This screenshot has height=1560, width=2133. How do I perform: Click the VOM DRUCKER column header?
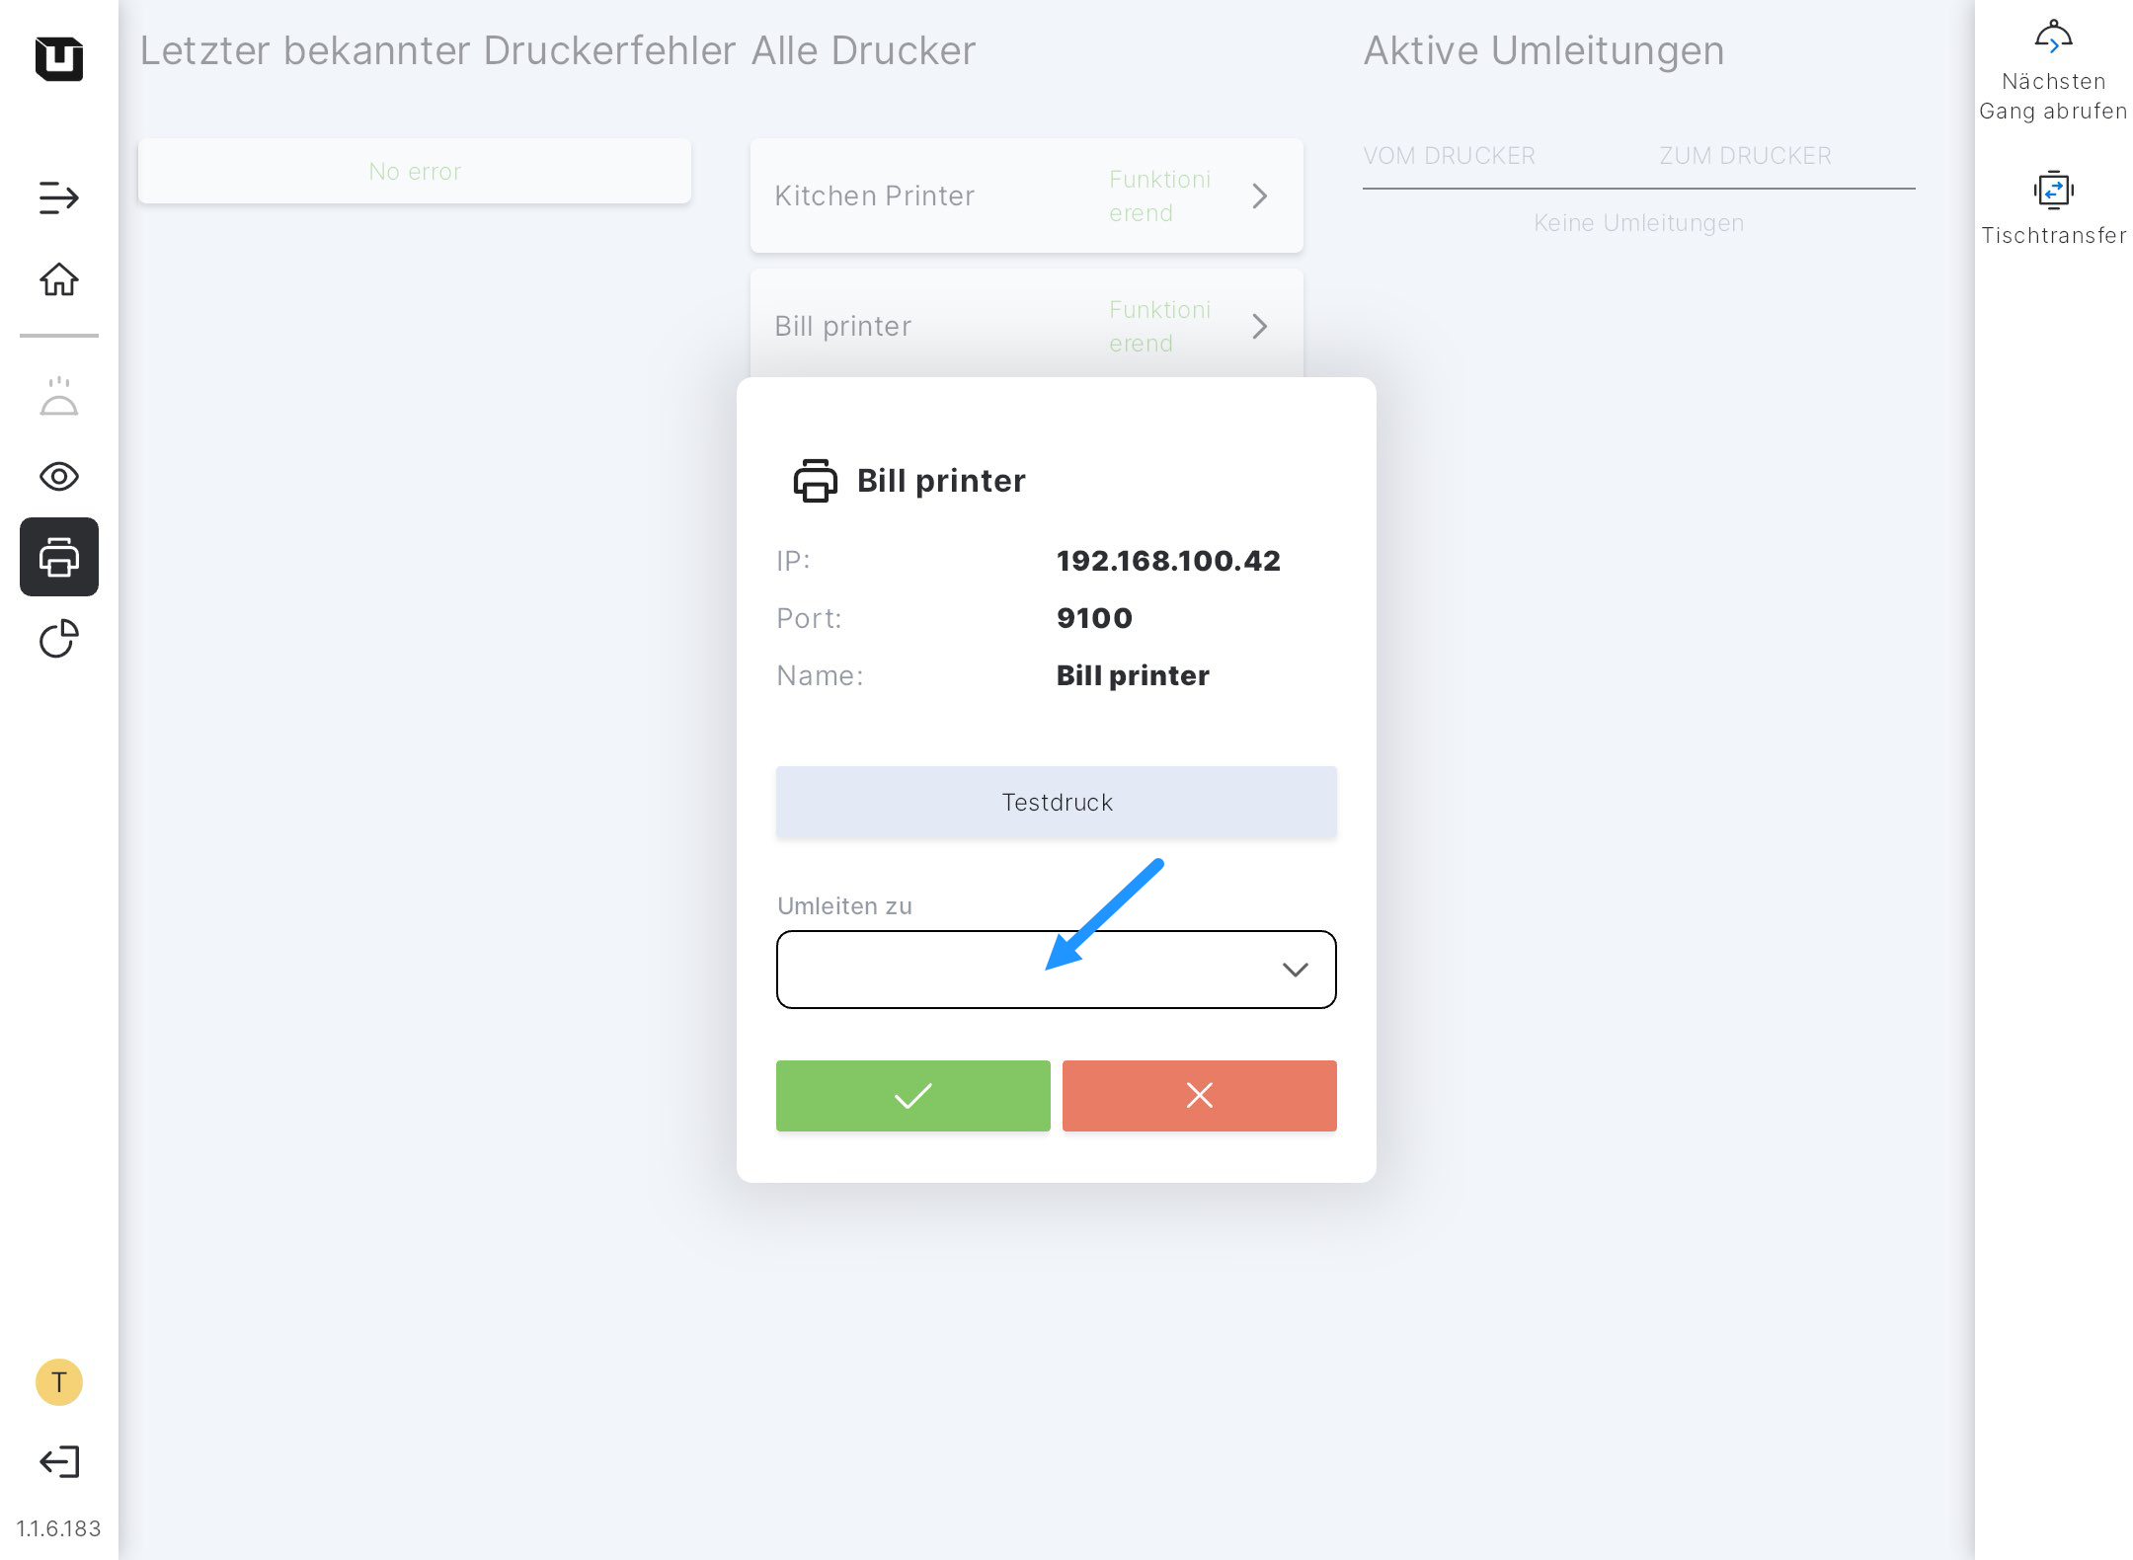tap(1449, 156)
